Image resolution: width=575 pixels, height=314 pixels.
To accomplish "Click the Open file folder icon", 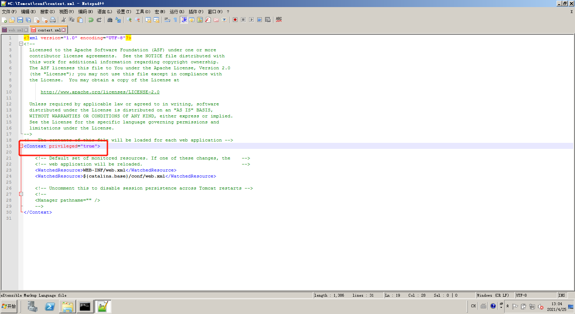I will pos(12,20).
